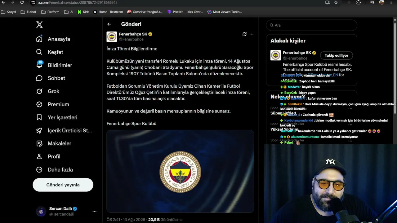
Task: Open the Sohbet messages page
Action: [51, 78]
